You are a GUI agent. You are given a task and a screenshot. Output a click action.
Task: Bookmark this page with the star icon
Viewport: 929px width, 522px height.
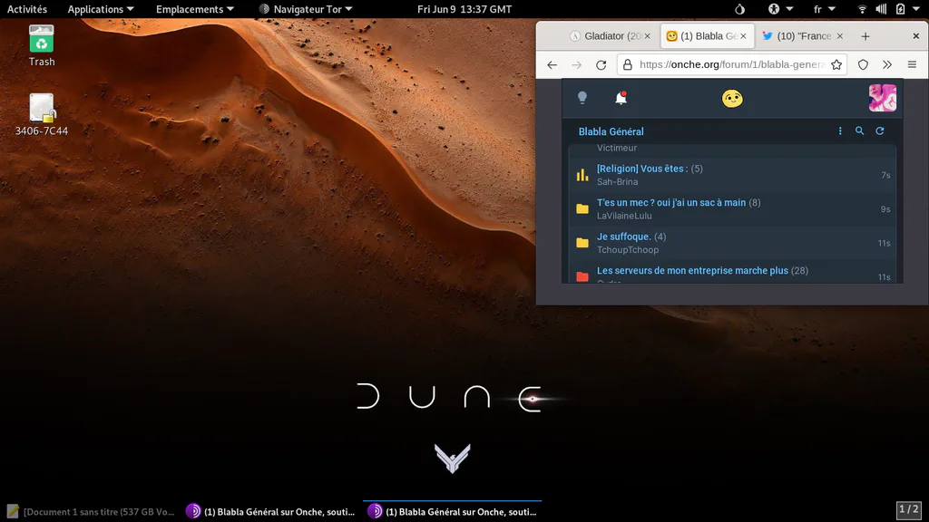[836, 64]
